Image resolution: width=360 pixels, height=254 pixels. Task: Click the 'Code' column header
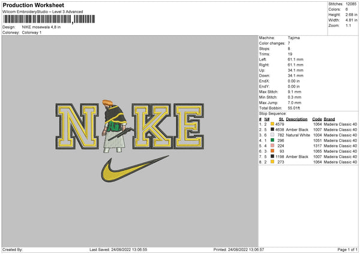[x=317, y=119]
